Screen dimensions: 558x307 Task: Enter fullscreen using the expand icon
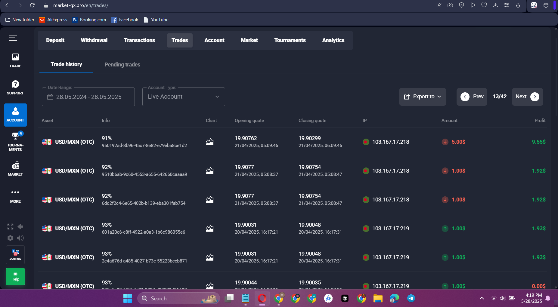click(10, 226)
